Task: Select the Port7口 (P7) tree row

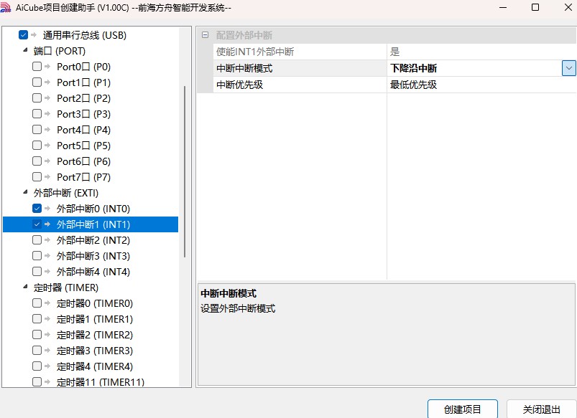Action: 83,177
